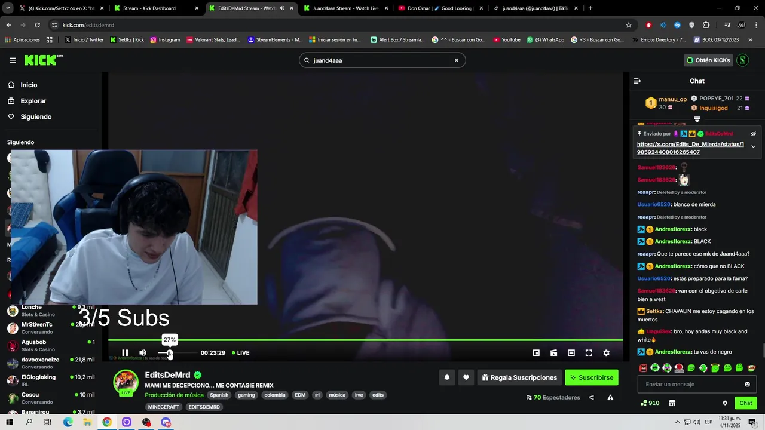Viewport: 765px width, 430px height.
Task: Open video player settings gear
Action: 606,353
